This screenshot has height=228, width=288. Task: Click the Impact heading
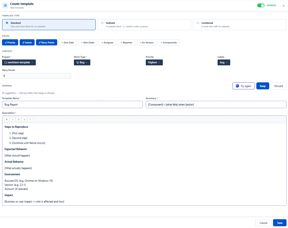coord(9,195)
